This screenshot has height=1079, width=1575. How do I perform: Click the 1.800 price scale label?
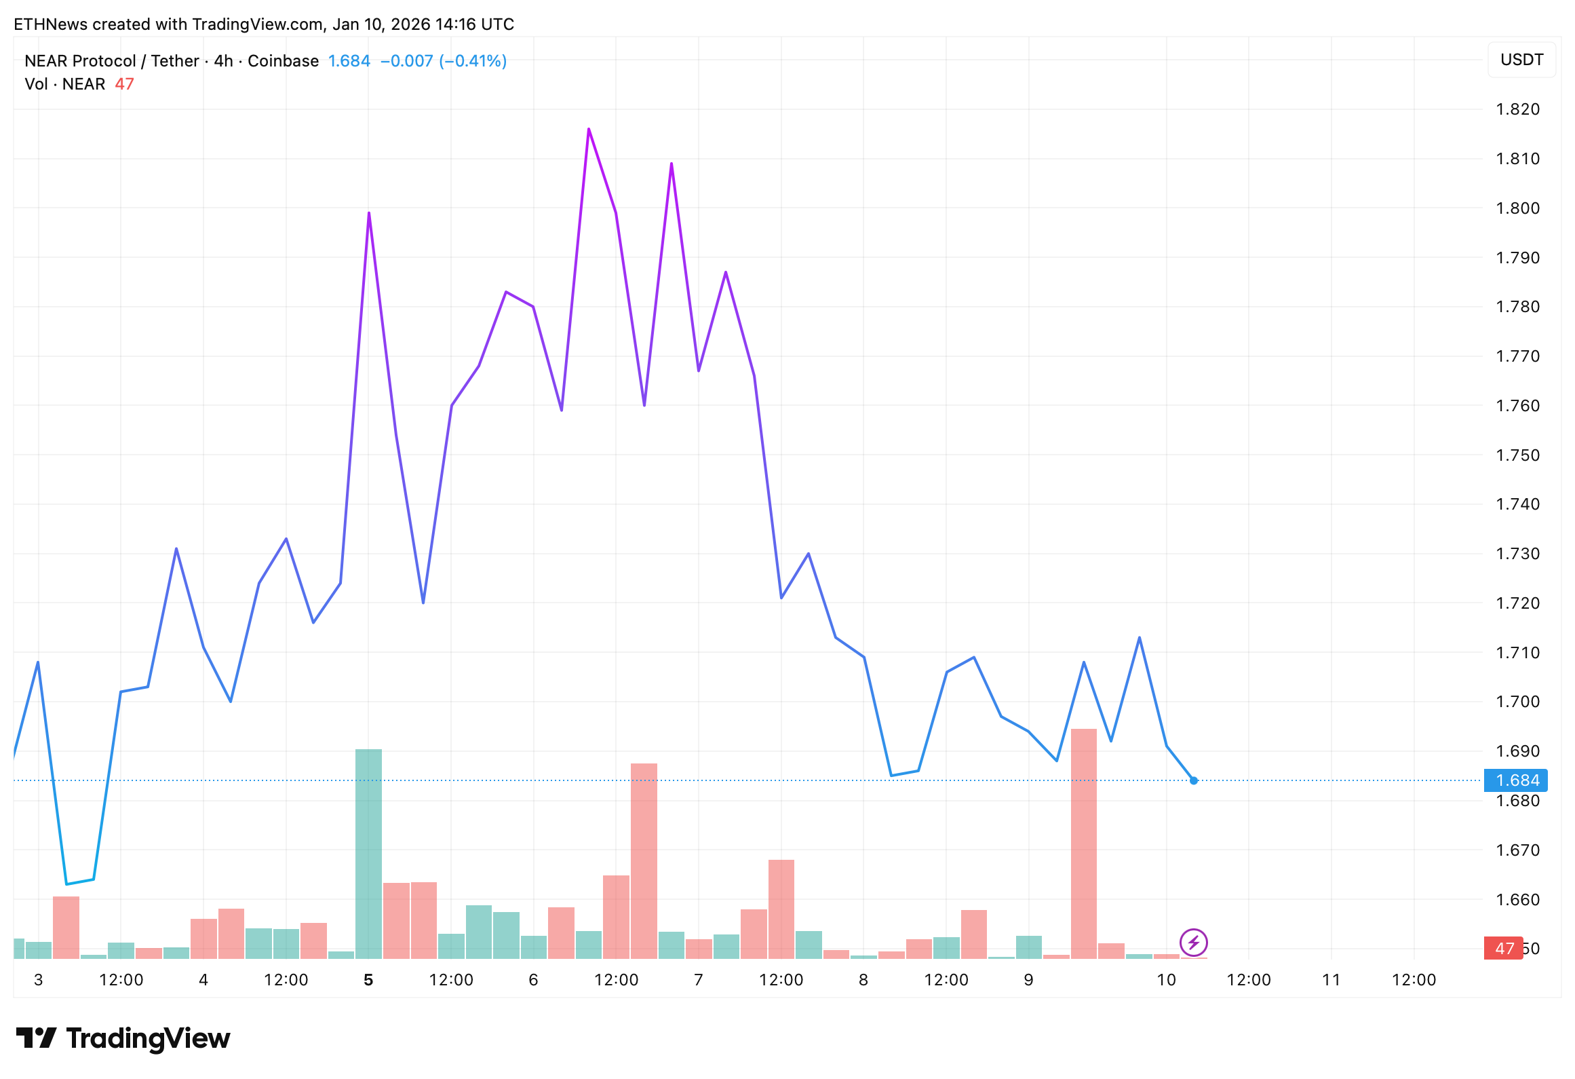click(x=1517, y=208)
